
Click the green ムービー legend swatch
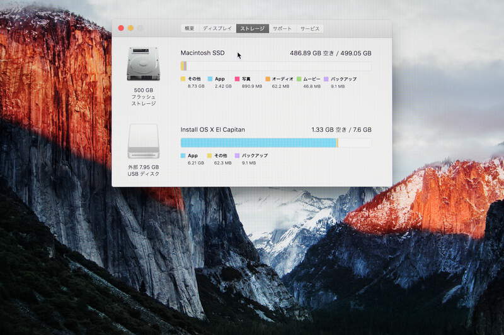[x=299, y=79]
